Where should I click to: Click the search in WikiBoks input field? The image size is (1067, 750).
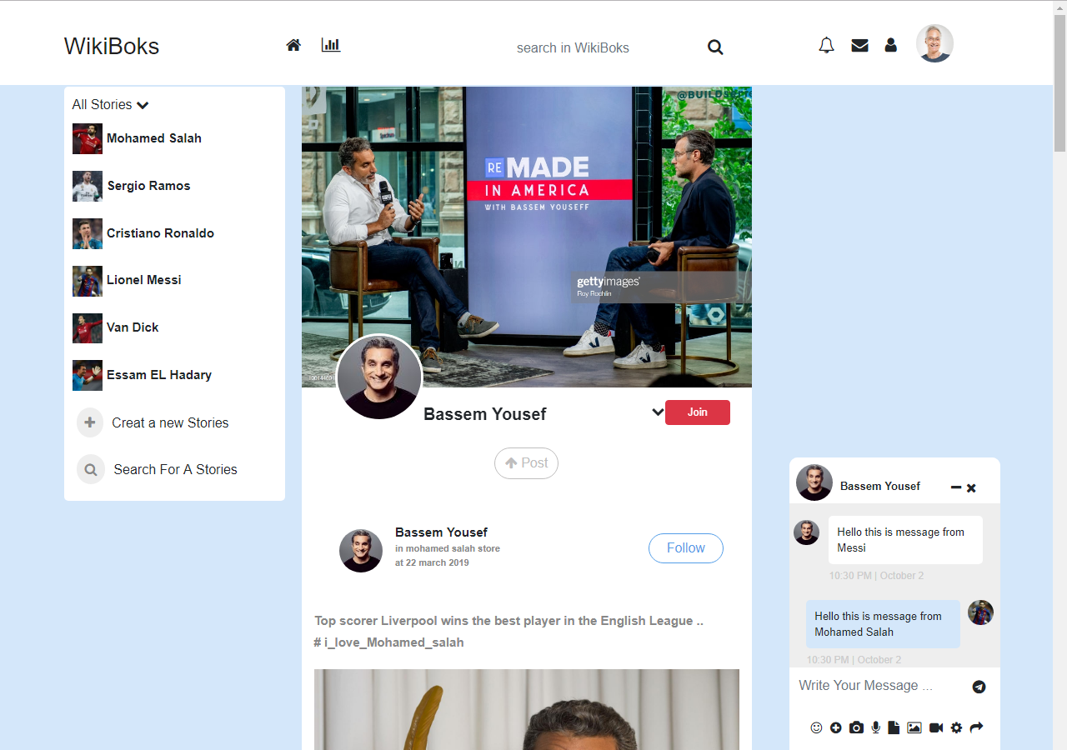574,47
